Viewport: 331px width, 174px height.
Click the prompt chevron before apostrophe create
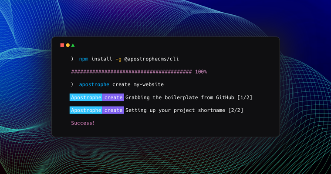pos(72,84)
